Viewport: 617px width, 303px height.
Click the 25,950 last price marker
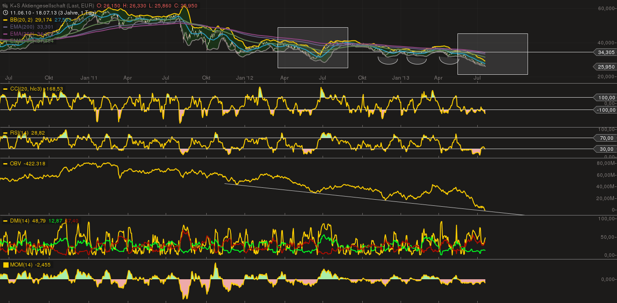pyautogui.click(x=606, y=67)
